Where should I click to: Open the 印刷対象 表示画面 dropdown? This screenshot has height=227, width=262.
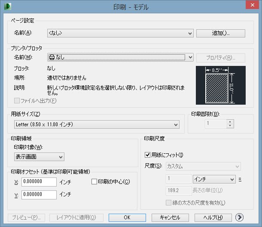pos(39,157)
